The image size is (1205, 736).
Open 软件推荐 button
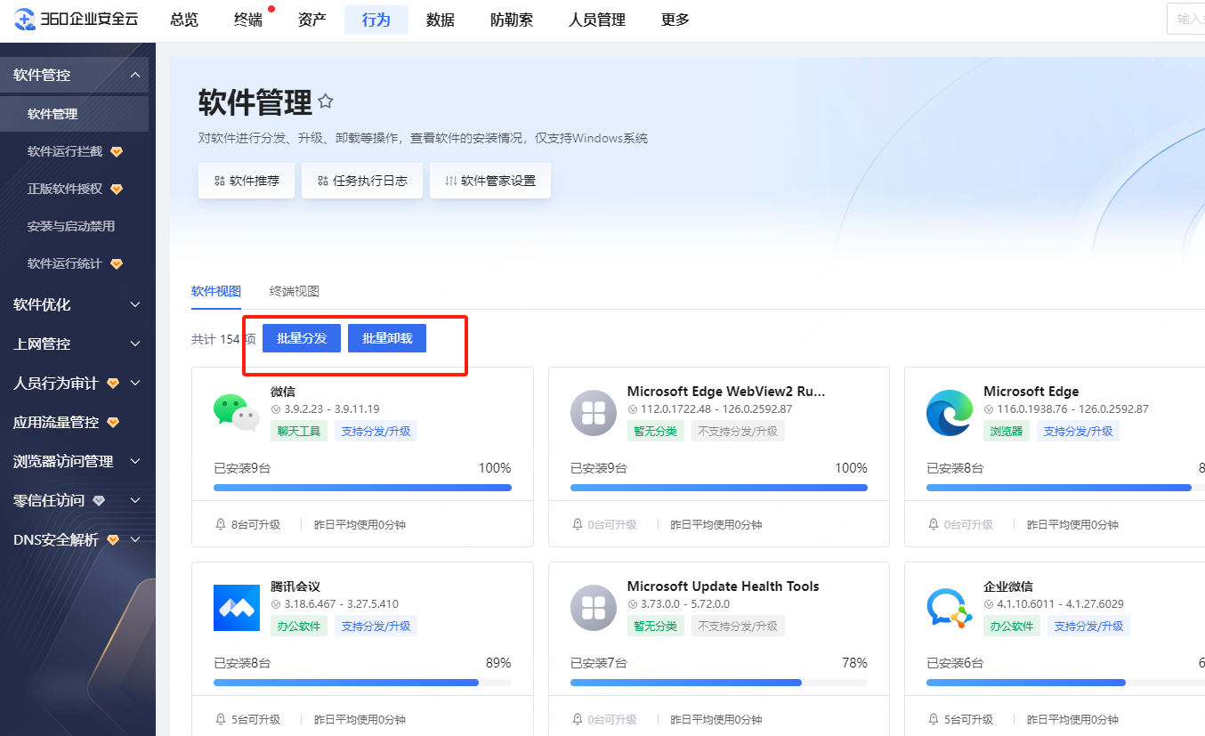pos(247,181)
